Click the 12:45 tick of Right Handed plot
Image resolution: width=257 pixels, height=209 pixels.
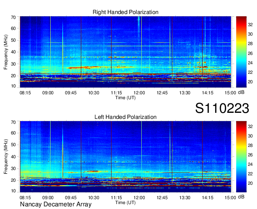coord(162,93)
